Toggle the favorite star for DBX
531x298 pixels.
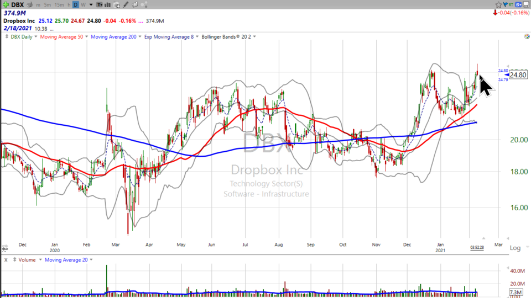pos(498,4)
